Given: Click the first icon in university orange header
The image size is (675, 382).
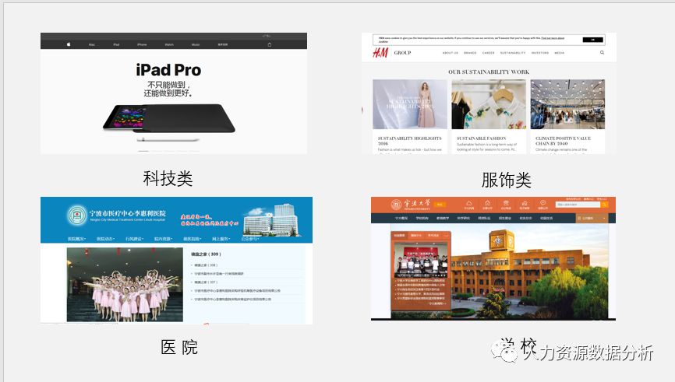Looking at the screenshot, I should 469,203.
